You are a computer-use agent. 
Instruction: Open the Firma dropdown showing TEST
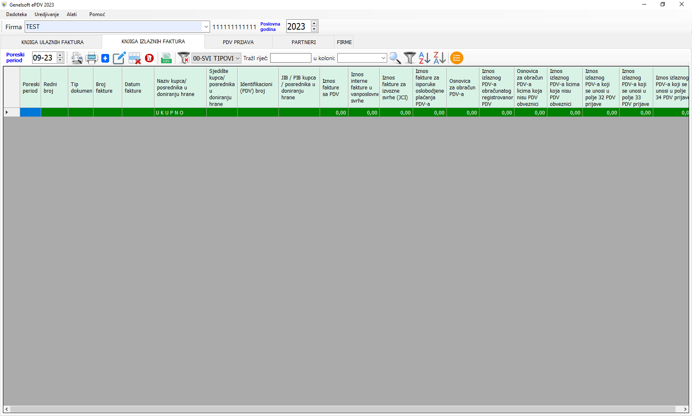pos(206,27)
